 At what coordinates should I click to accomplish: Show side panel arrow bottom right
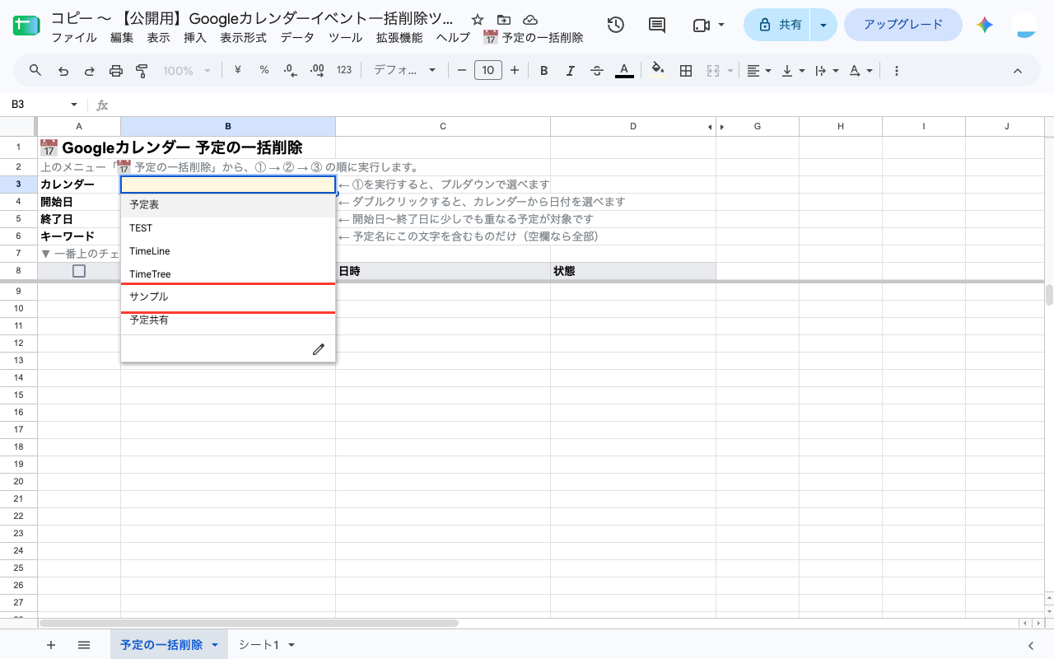[x=1031, y=645]
